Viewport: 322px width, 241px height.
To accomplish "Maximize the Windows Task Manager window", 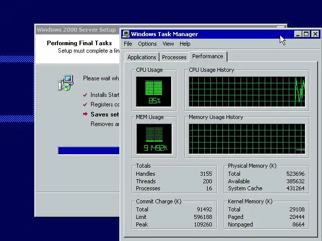I will point(306,34).
